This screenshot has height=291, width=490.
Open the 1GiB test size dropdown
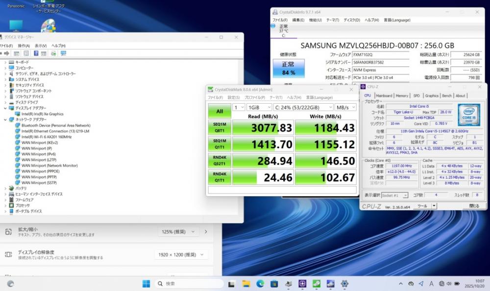point(259,107)
